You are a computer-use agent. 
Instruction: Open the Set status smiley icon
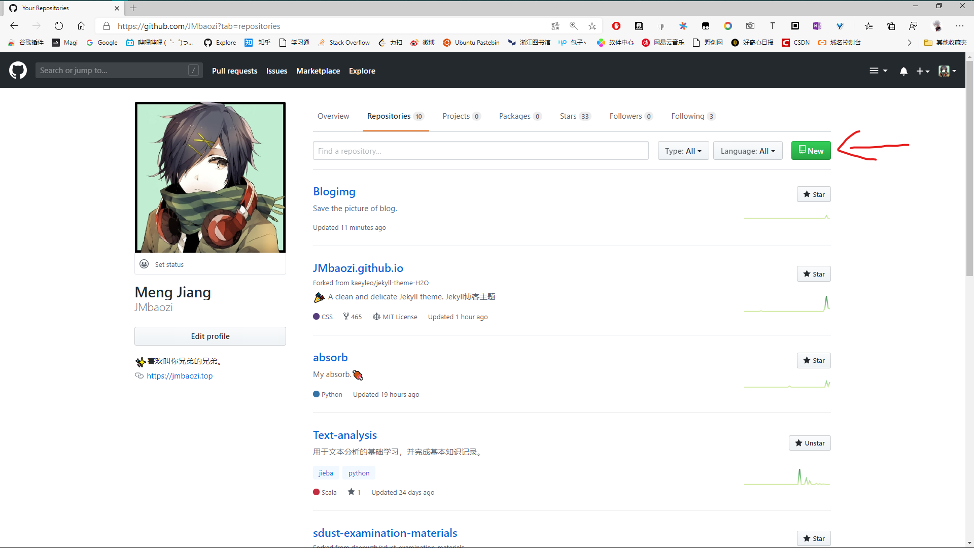[144, 264]
